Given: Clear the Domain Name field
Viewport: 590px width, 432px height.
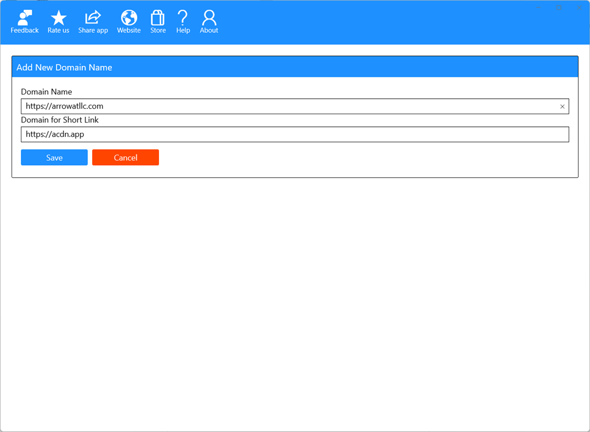Looking at the screenshot, I should tap(562, 106).
